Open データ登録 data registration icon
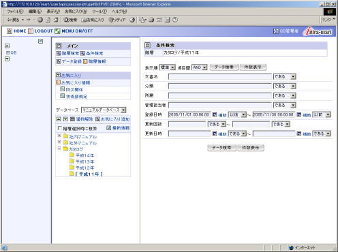This screenshot has width=338, height=252. pos(59,61)
